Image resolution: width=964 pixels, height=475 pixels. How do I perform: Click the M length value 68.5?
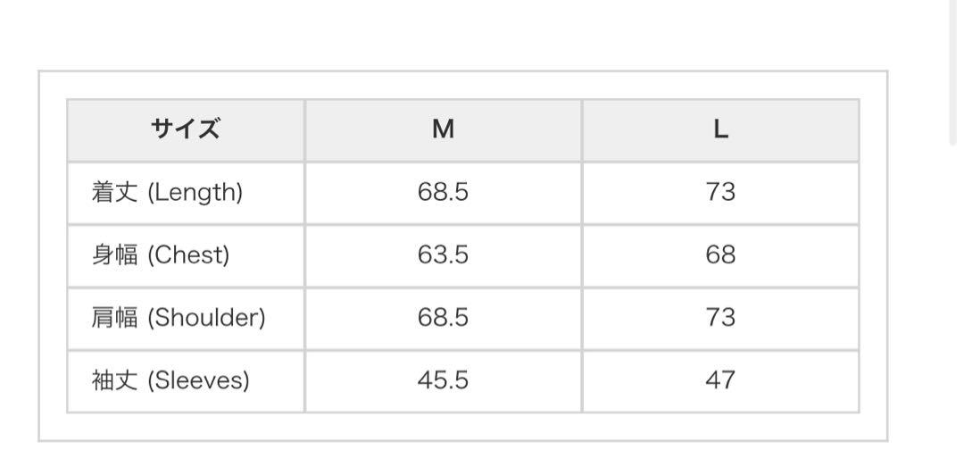coord(444,193)
